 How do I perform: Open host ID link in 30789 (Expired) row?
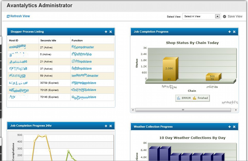click(18, 83)
